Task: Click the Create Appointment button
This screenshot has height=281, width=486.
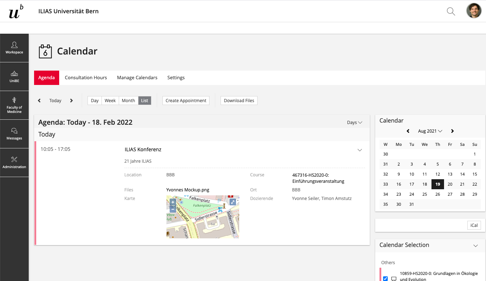Action: click(x=186, y=101)
